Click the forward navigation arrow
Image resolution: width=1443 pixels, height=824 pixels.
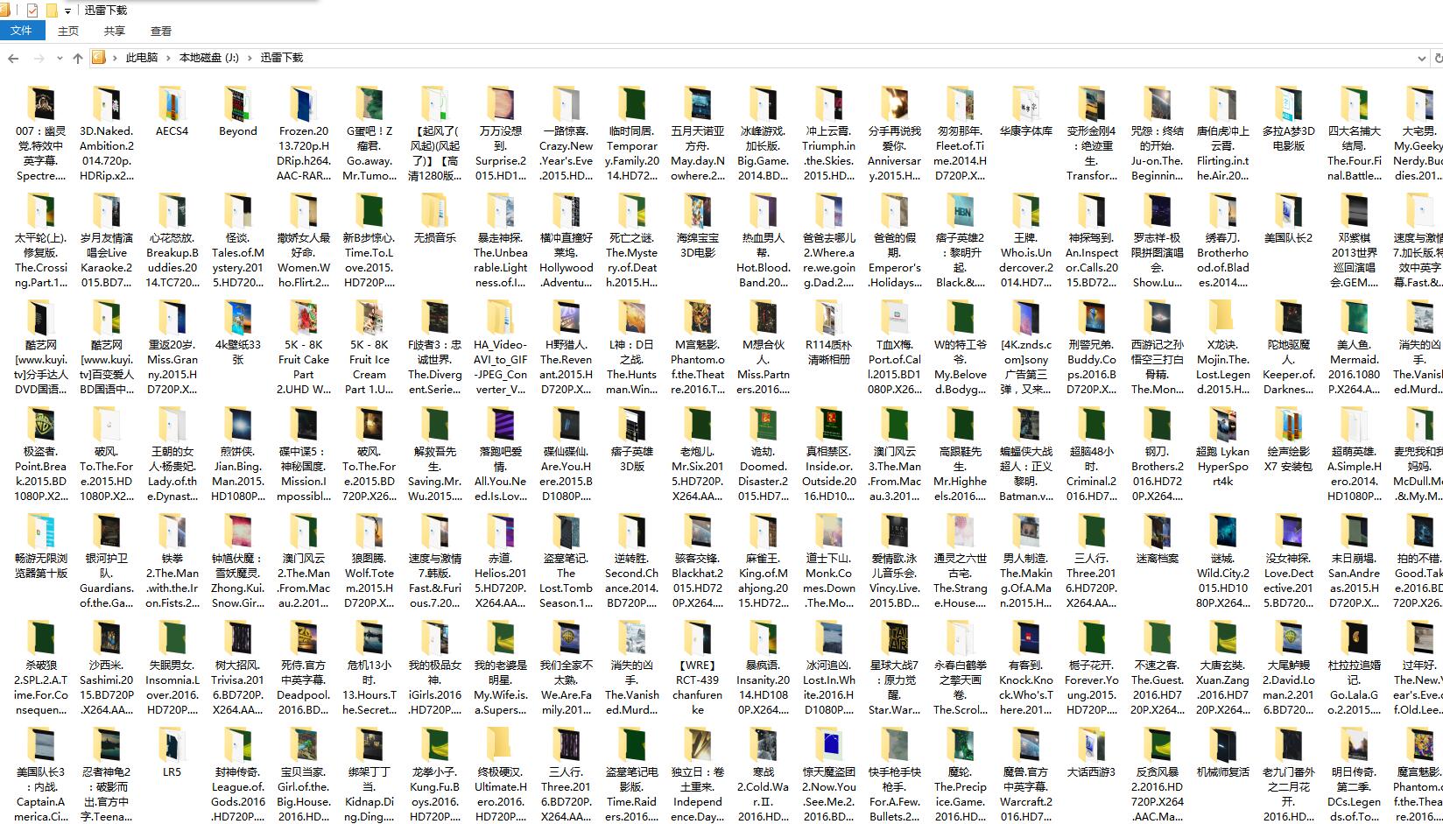[39, 58]
